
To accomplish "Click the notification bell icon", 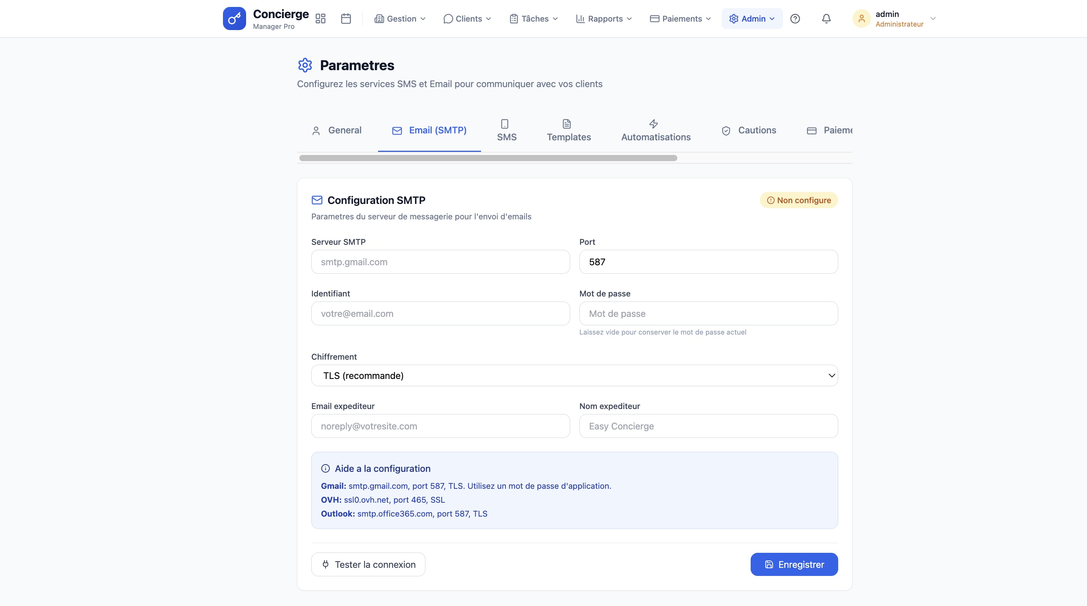I will (826, 18).
